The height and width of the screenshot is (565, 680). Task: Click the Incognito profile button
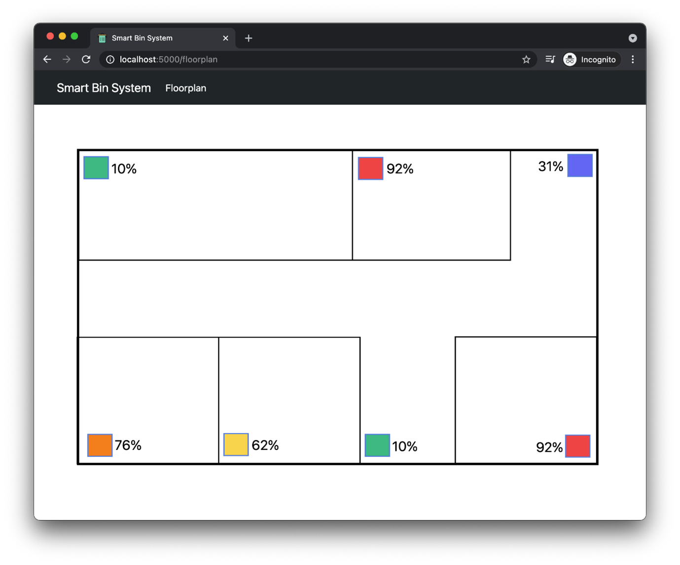(x=591, y=59)
